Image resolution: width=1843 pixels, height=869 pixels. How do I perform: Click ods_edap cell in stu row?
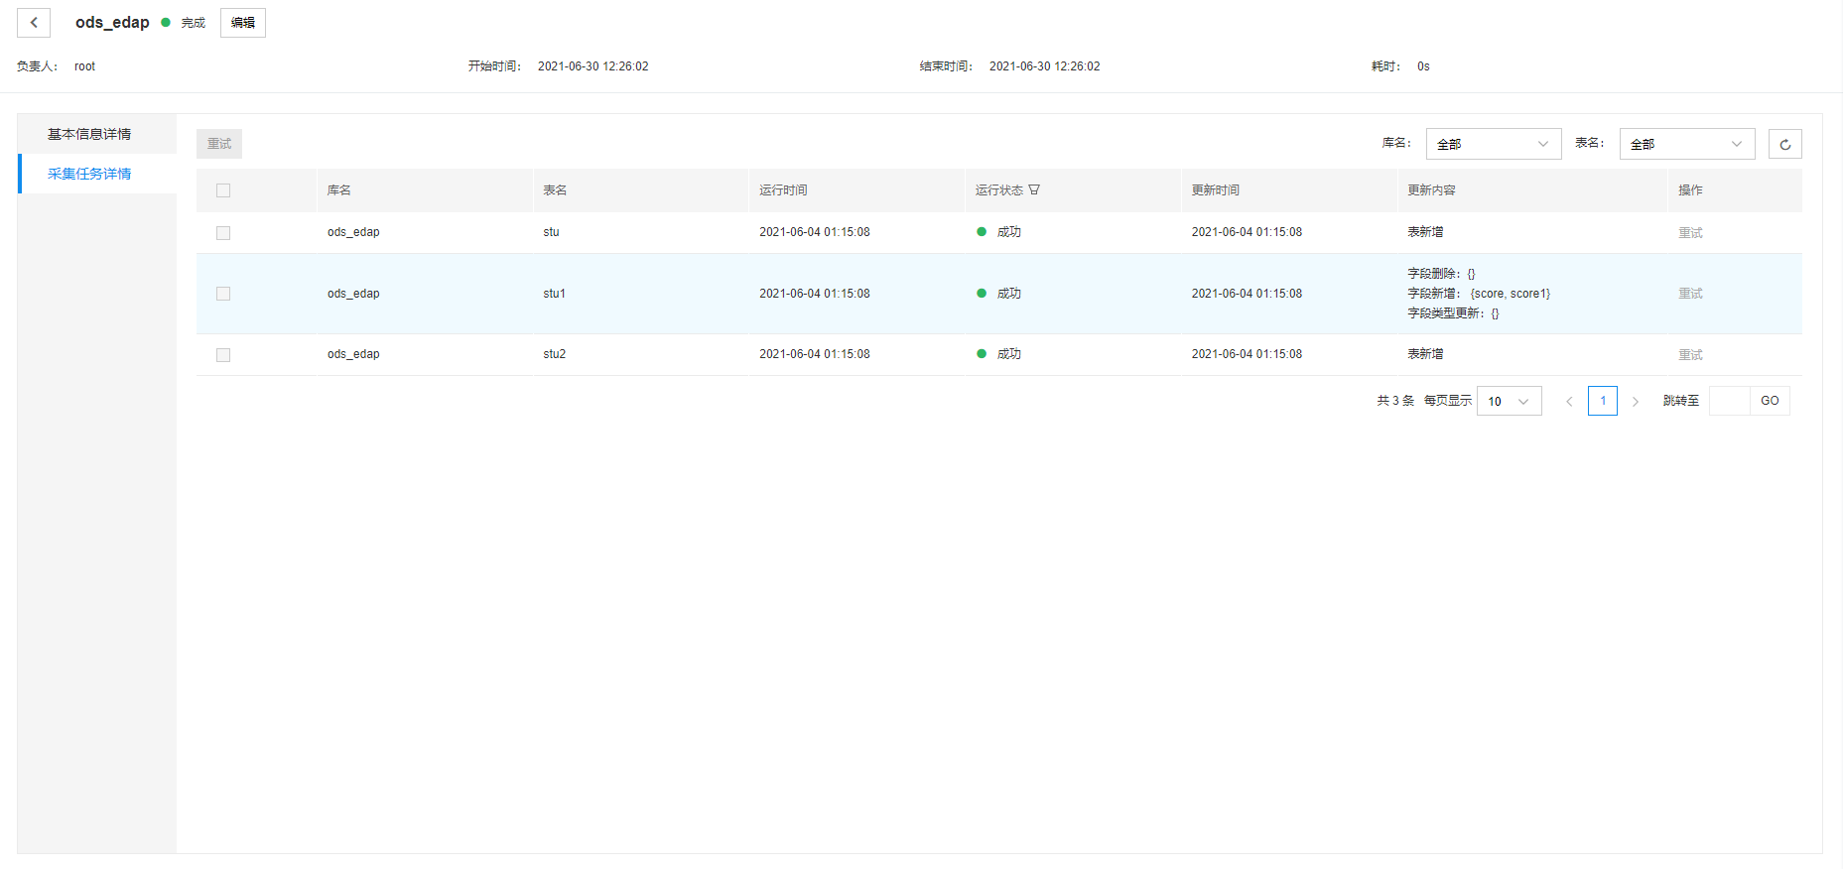pyautogui.click(x=353, y=232)
